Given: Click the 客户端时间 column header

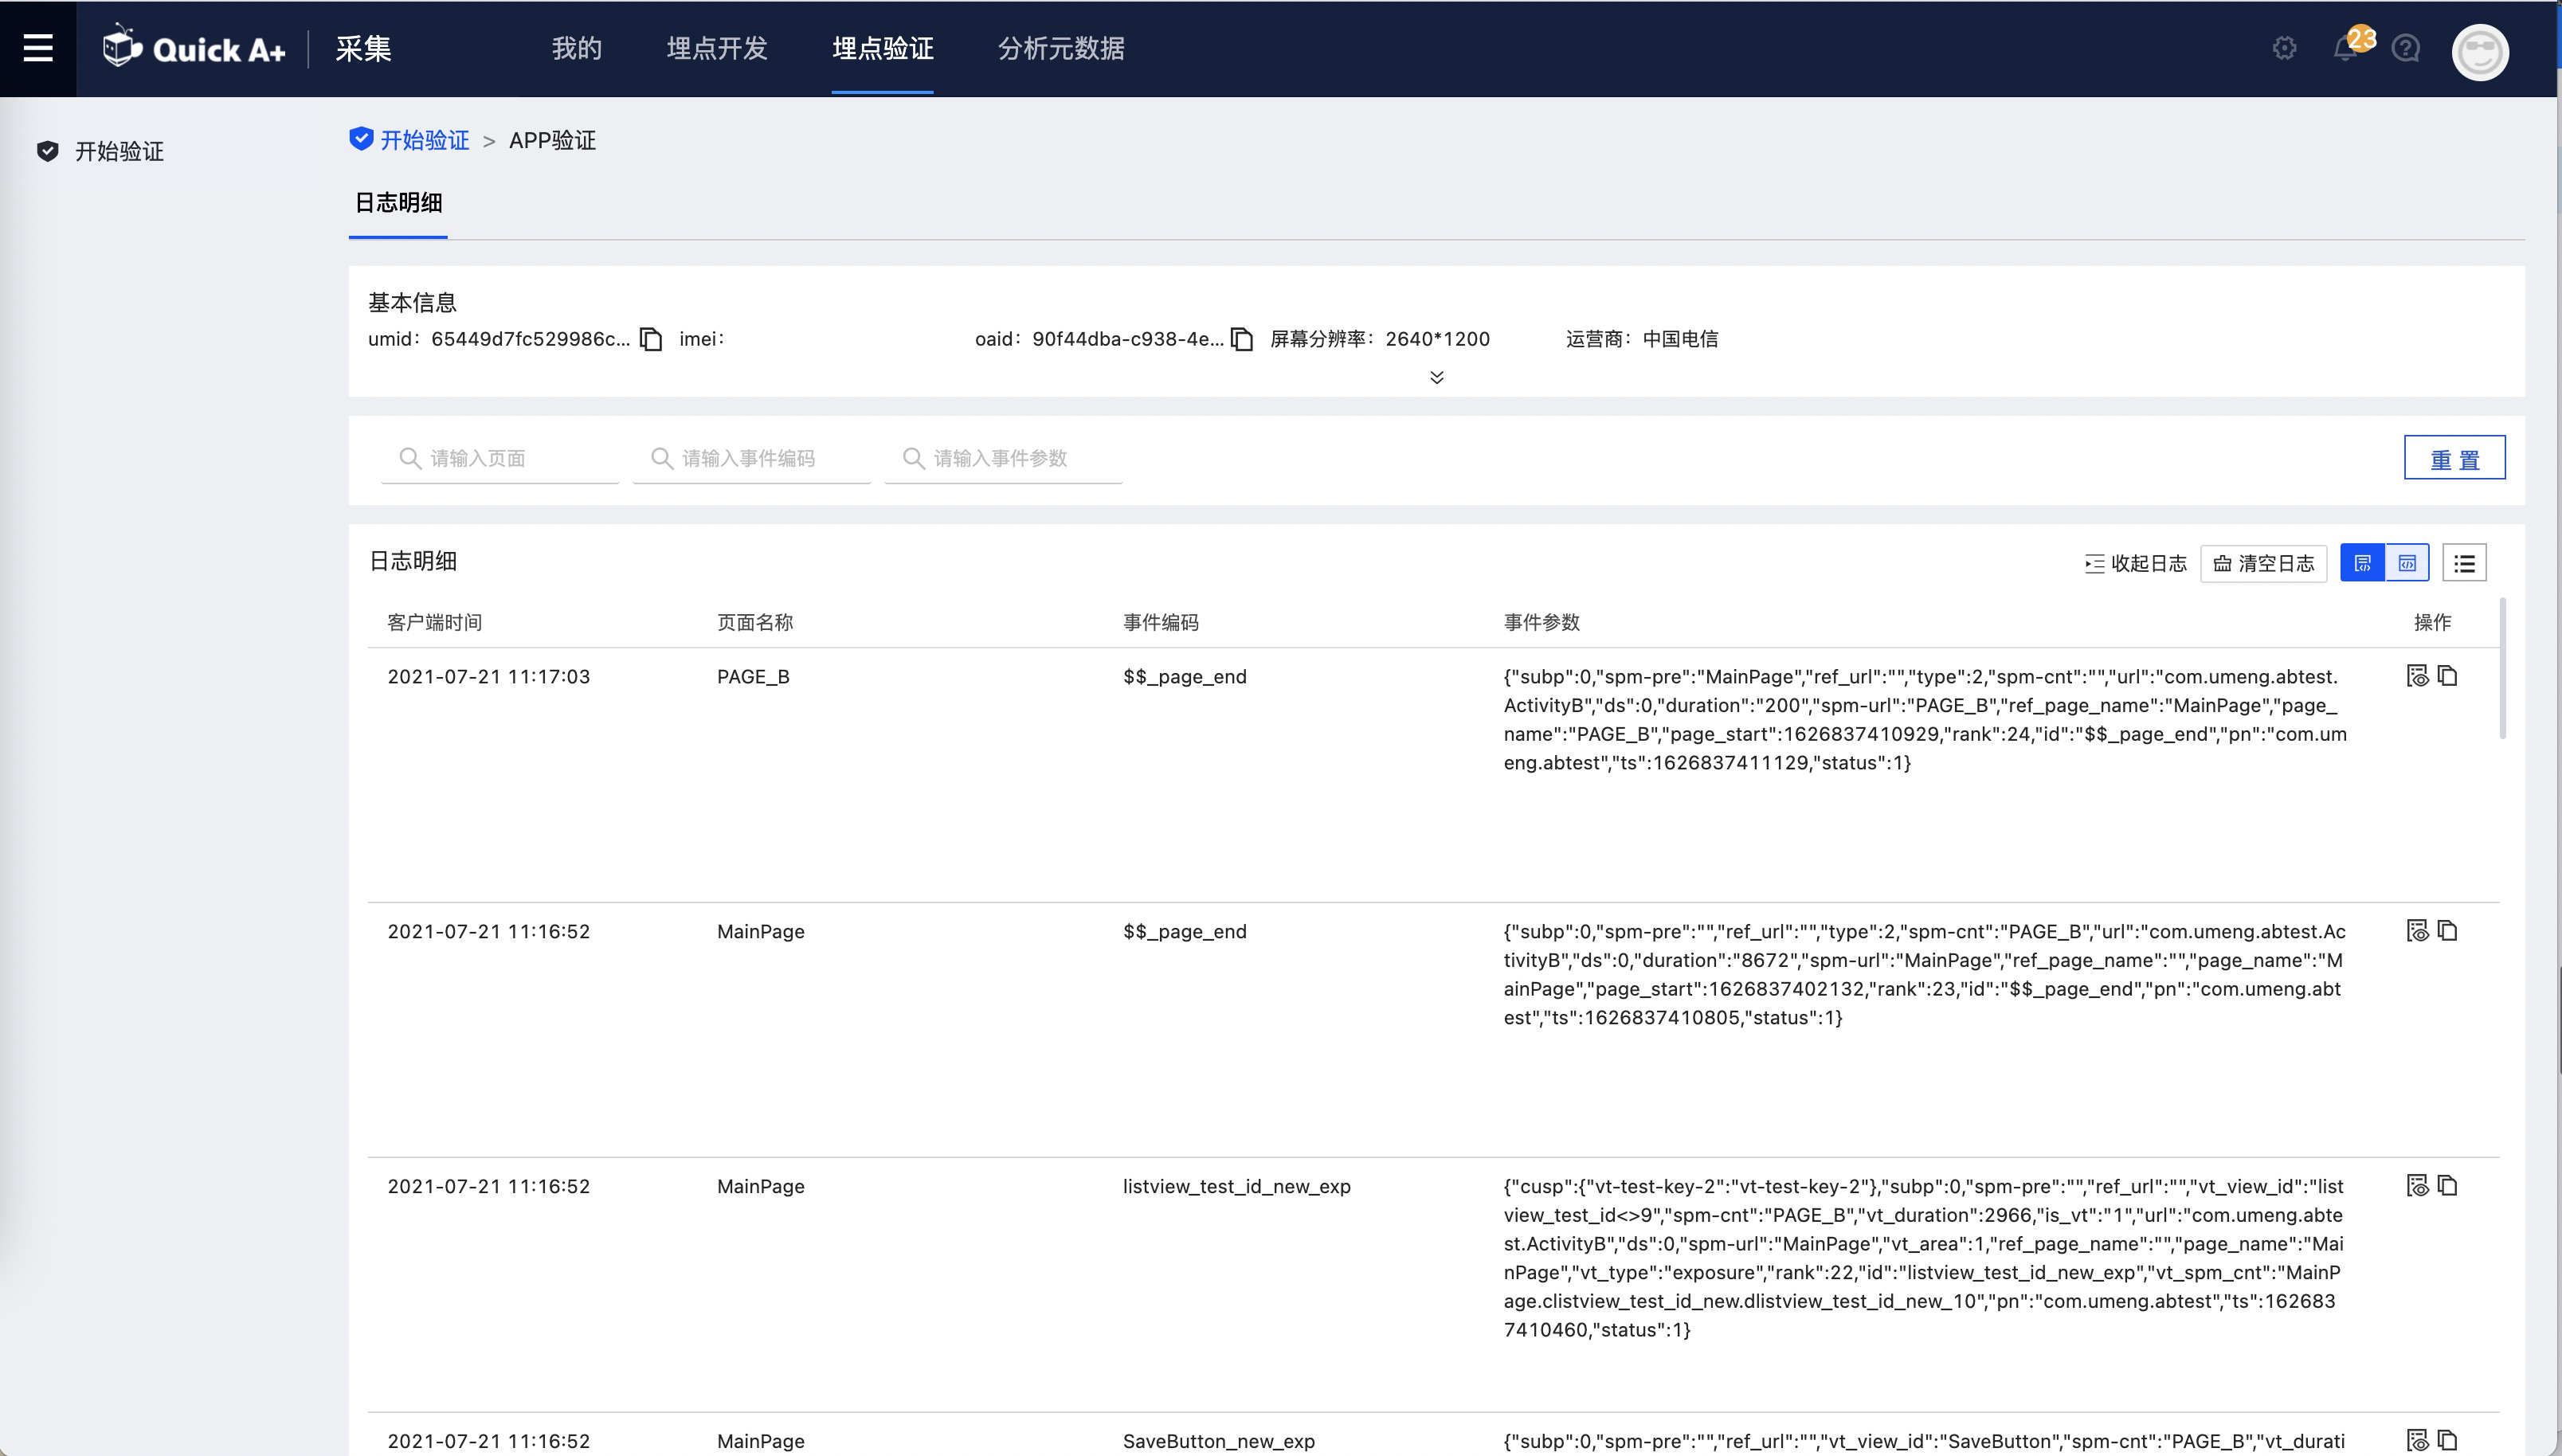Looking at the screenshot, I should [435, 622].
